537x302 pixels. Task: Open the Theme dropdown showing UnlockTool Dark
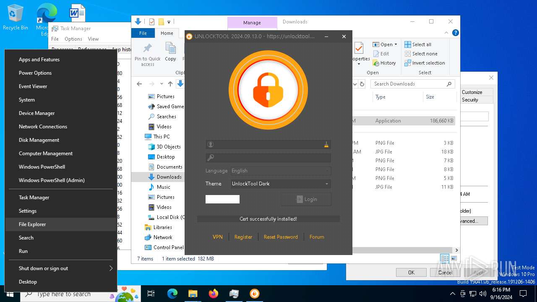tap(280, 184)
